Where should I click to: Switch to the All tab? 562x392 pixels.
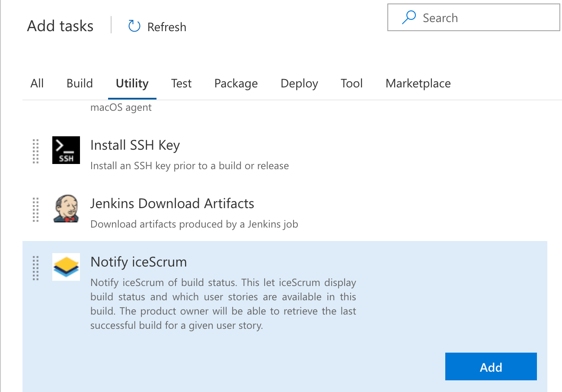pyautogui.click(x=37, y=84)
